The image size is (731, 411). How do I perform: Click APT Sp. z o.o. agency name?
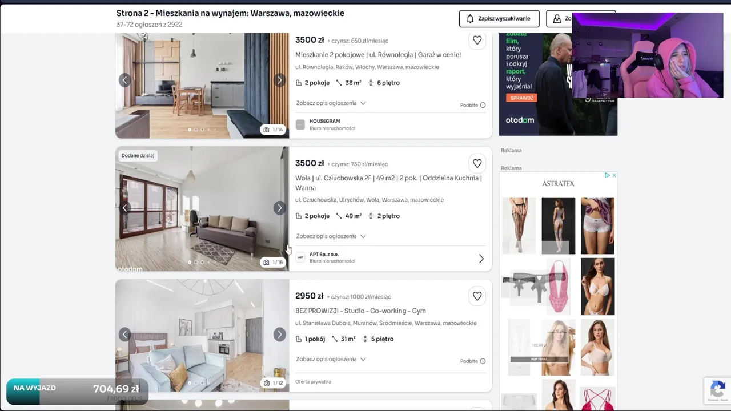(324, 254)
